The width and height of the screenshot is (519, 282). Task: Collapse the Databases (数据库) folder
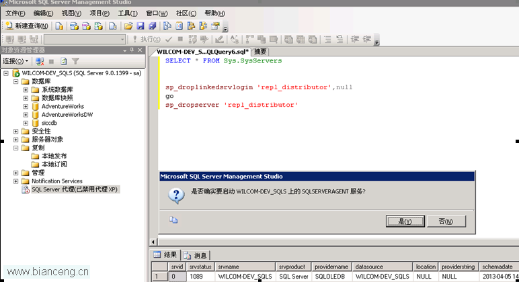[15, 81]
